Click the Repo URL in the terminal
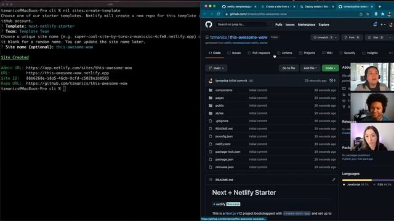This screenshot has height=221, width=394. pyautogui.click(x=76, y=83)
